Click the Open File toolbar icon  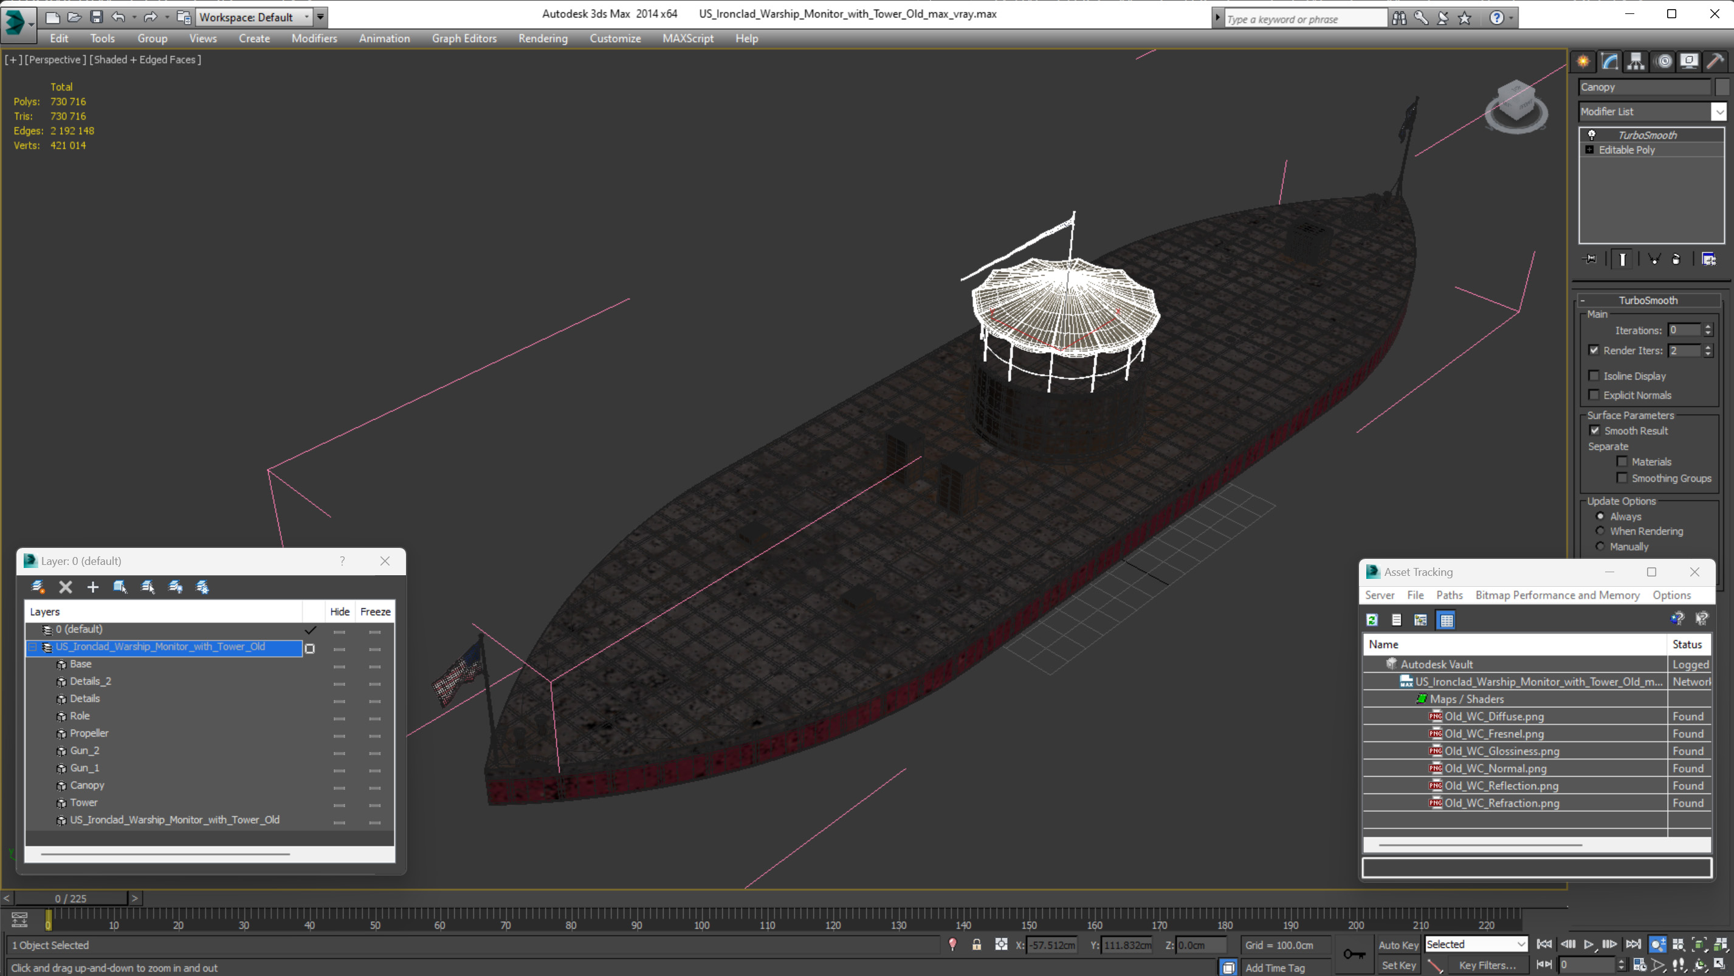click(74, 17)
